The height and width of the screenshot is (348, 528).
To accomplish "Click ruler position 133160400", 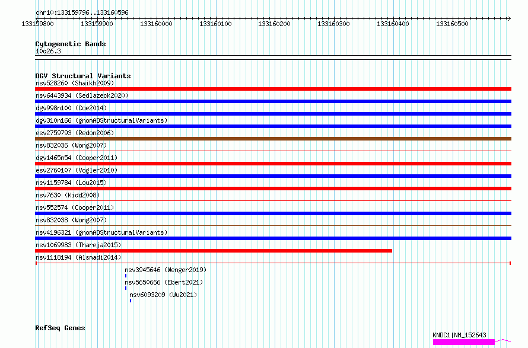I will [x=393, y=24].
